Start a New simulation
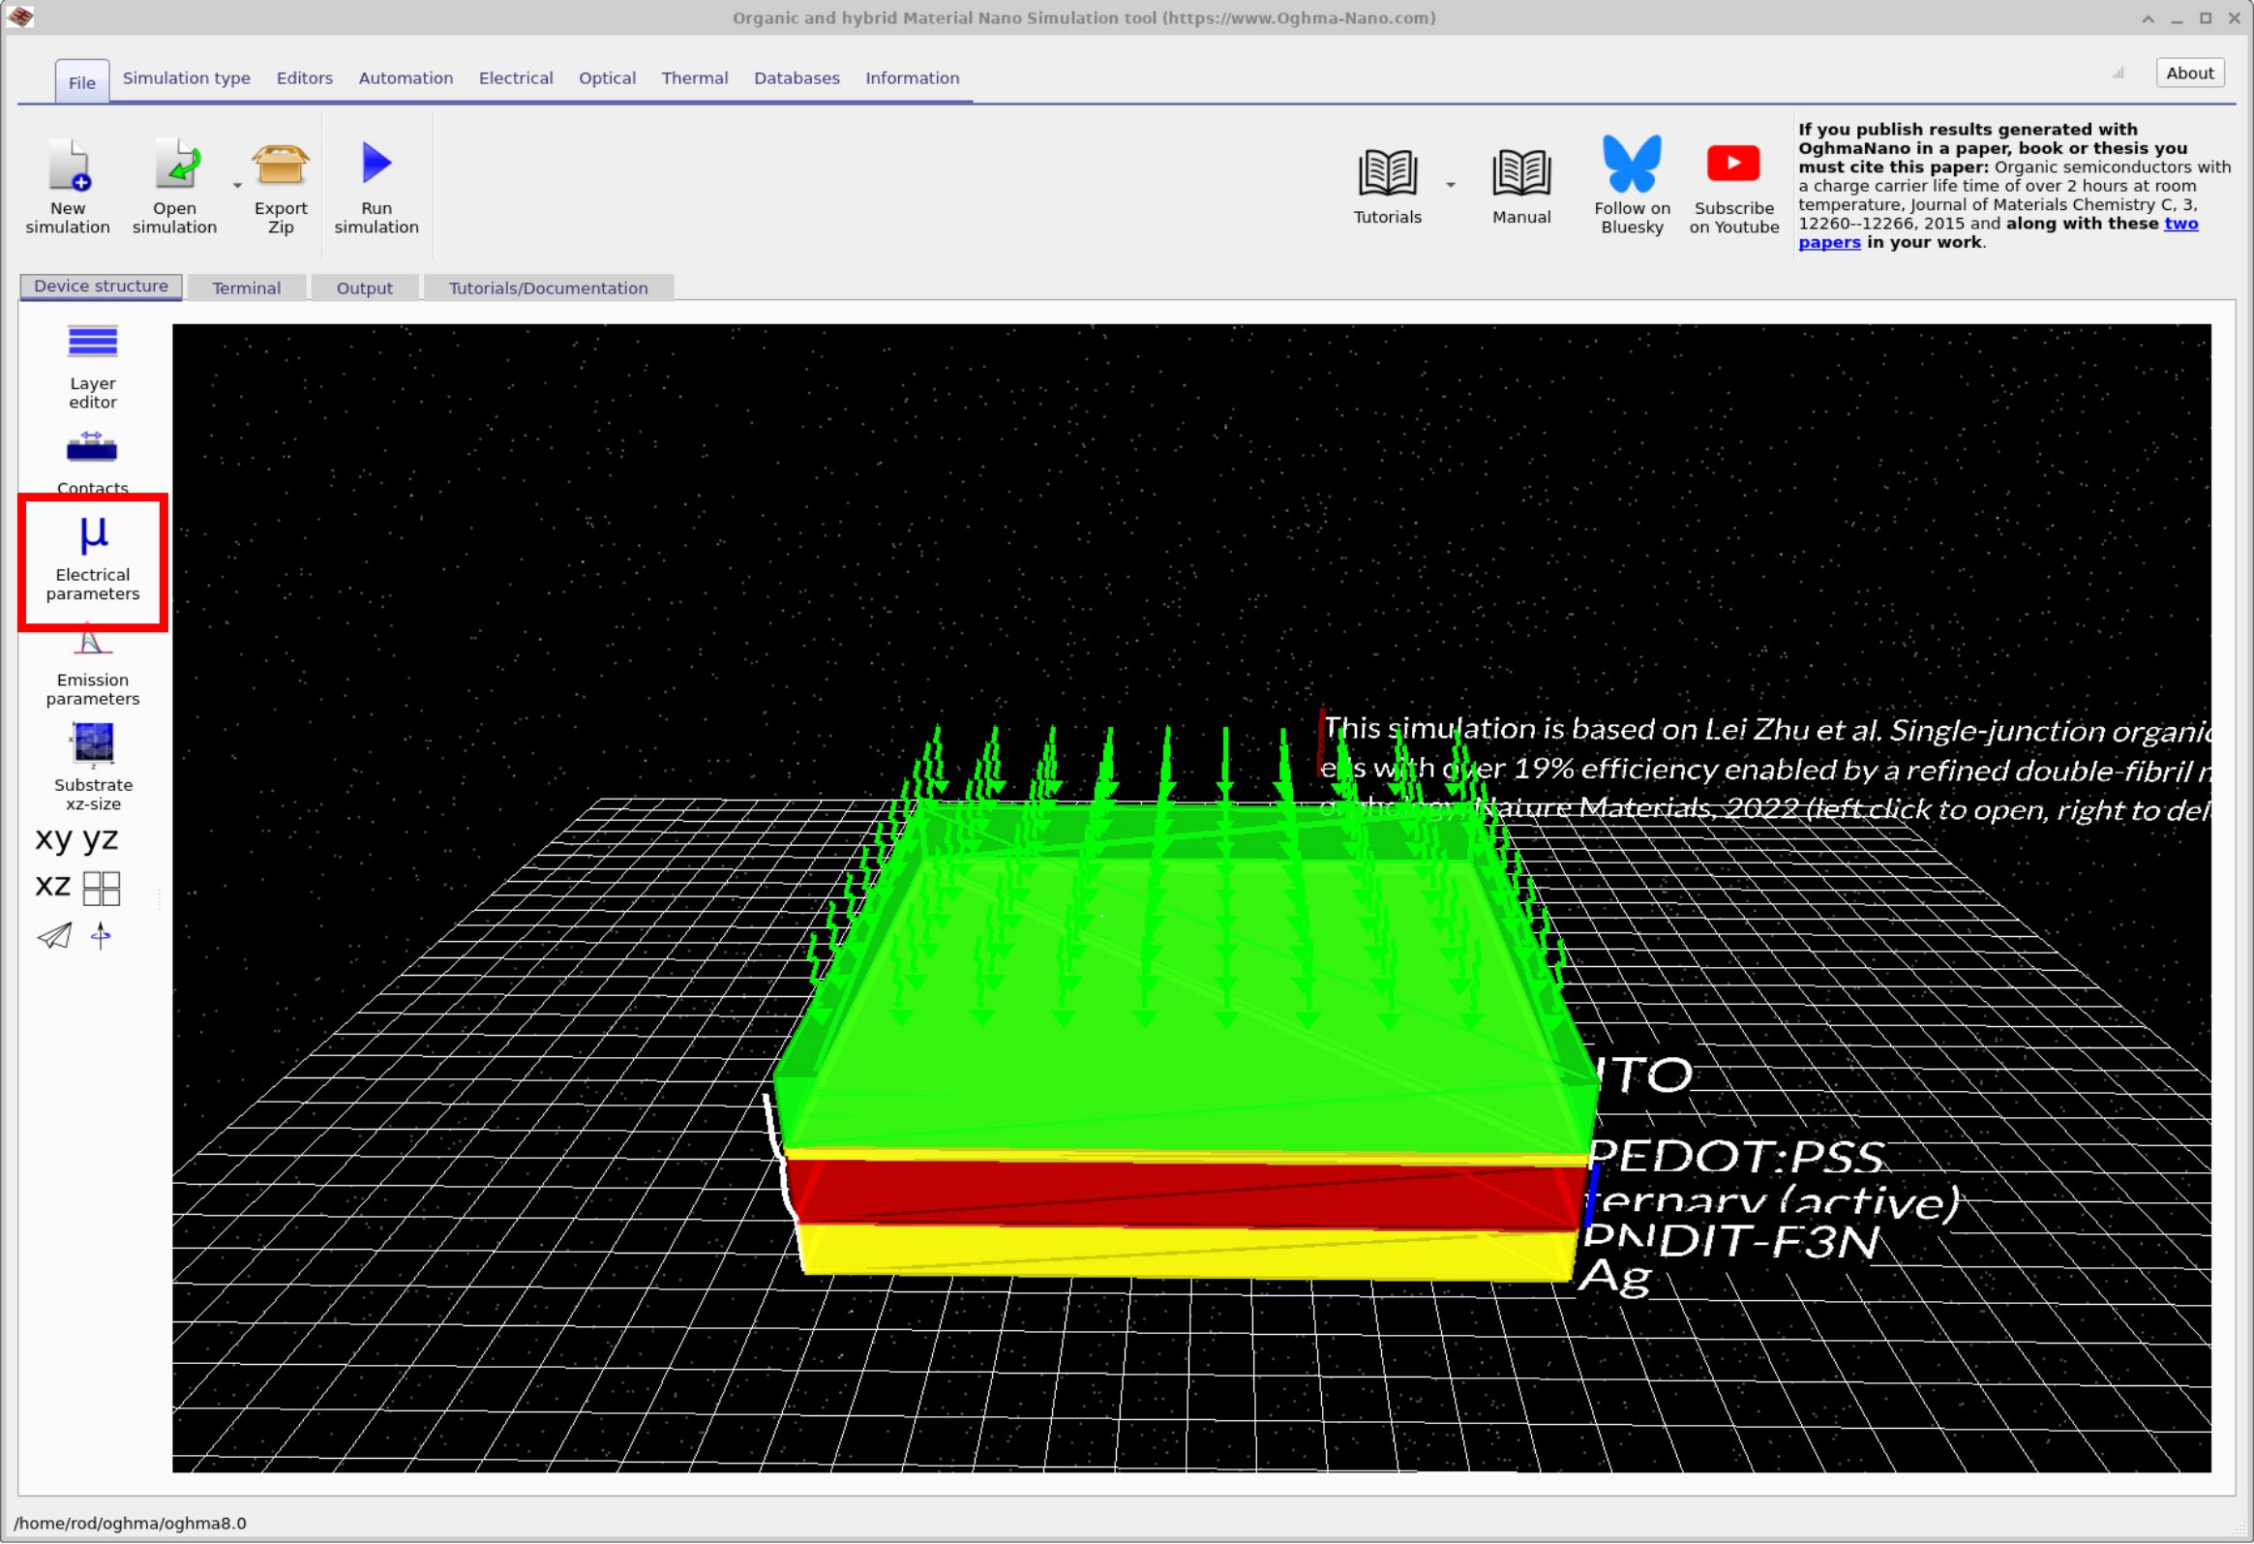 point(68,184)
